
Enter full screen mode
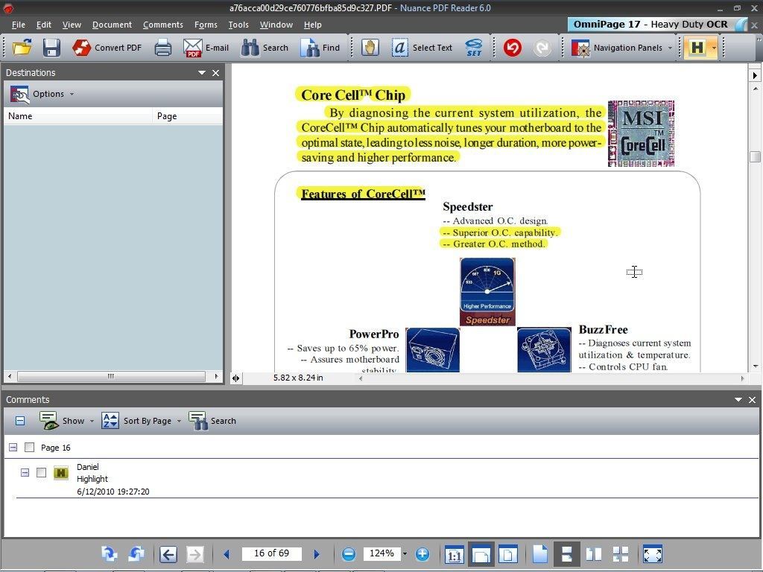653,554
